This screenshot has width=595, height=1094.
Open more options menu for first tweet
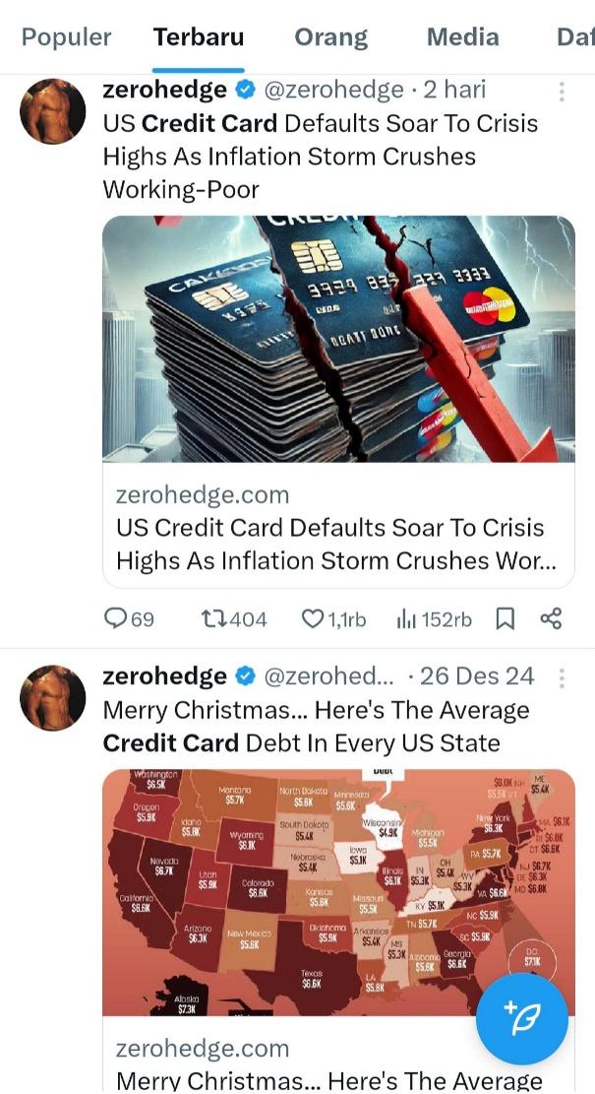point(562,92)
